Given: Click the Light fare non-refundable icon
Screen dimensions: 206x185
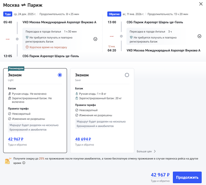Looking at the screenshot, I should pyautogui.click(x=10, y=114).
